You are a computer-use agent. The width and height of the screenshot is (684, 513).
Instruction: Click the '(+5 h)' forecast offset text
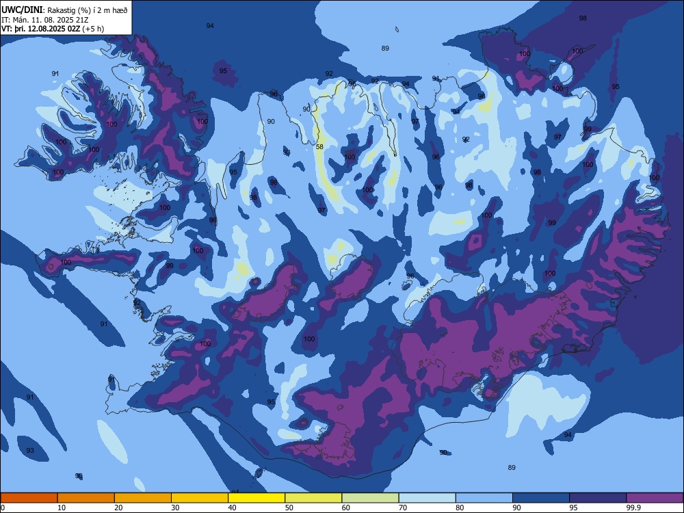coord(93,29)
